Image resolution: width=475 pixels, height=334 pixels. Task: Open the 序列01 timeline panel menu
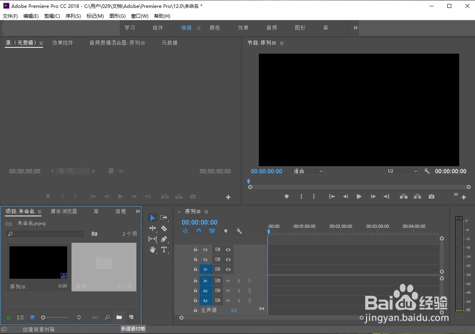[x=206, y=212]
